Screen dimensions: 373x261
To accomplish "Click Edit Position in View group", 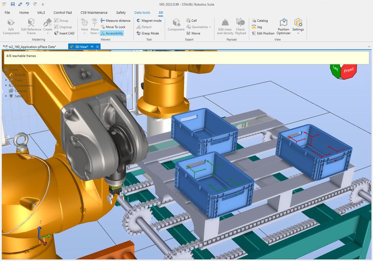I will pyautogui.click(x=263, y=33).
